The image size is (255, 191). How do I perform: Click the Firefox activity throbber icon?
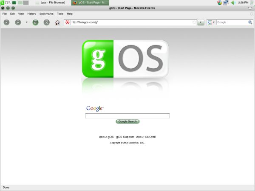(252, 14)
